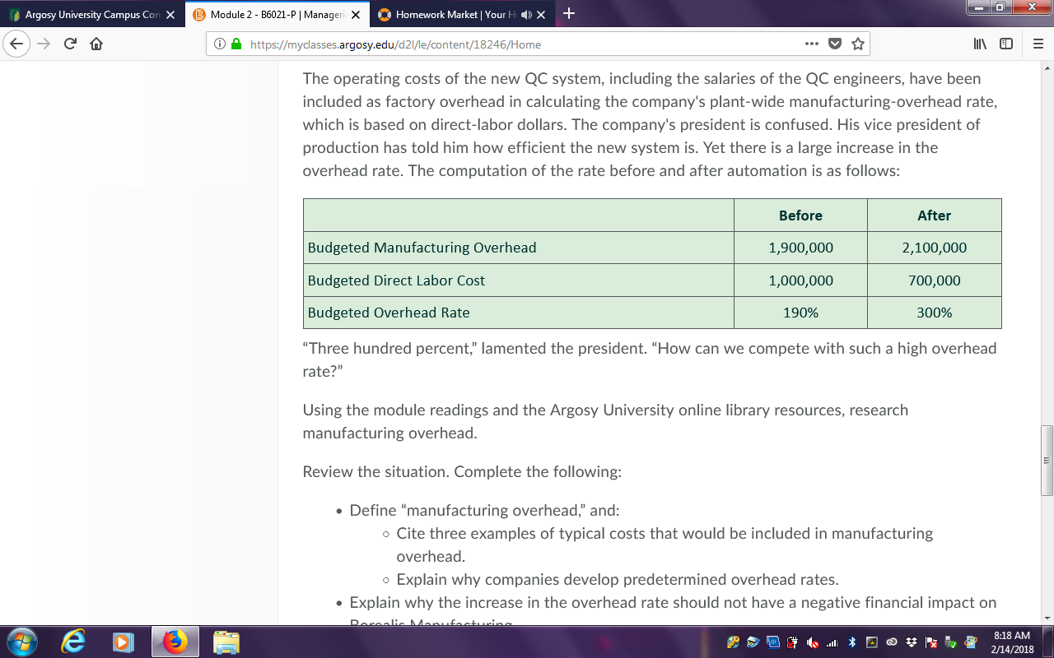Open the Windows Start menu
This screenshot has height=658, width=1054.
point(21,642)
